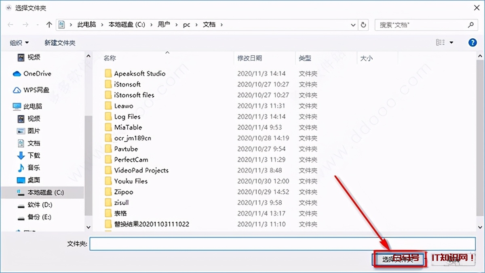Click 文档 in the breadcrumb path
The height and width of the screenshot is (273, 485).
[x=209, y=25]
